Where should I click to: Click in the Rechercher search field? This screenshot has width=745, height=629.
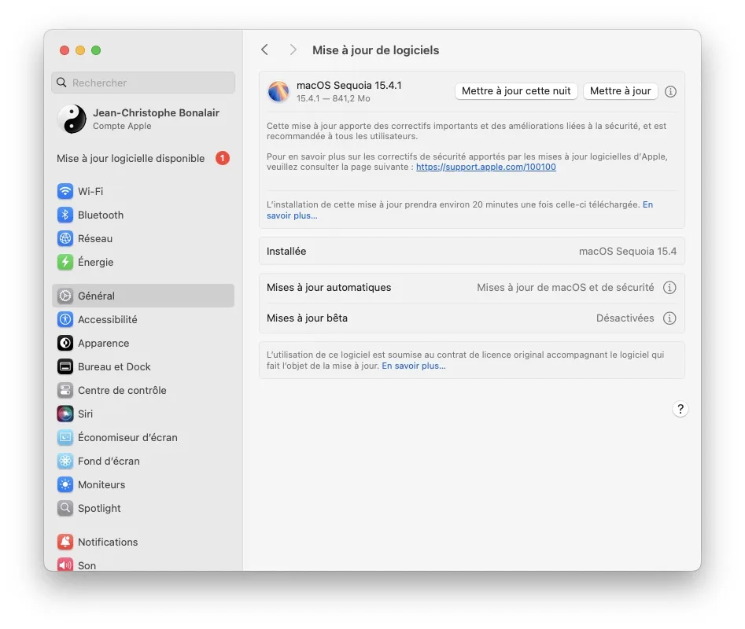tap(143, 83)
